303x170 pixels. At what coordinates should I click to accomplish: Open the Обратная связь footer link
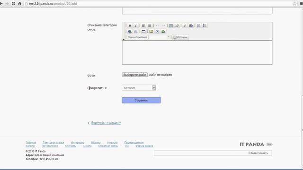(x=108, y=146)
